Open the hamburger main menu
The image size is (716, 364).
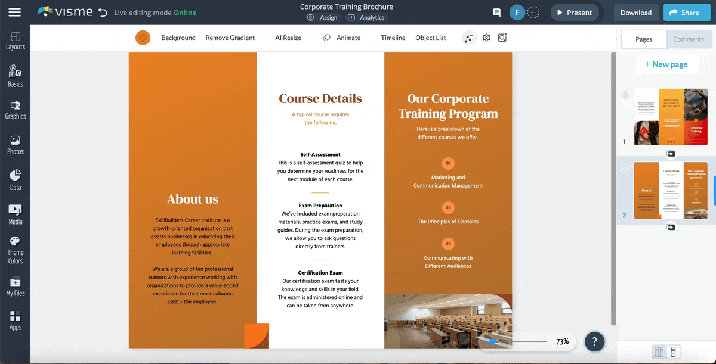pyautogui.click(x=14, y=12)
